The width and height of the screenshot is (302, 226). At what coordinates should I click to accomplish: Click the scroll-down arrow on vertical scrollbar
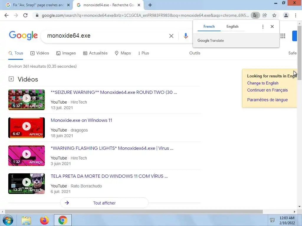(299, 207)
